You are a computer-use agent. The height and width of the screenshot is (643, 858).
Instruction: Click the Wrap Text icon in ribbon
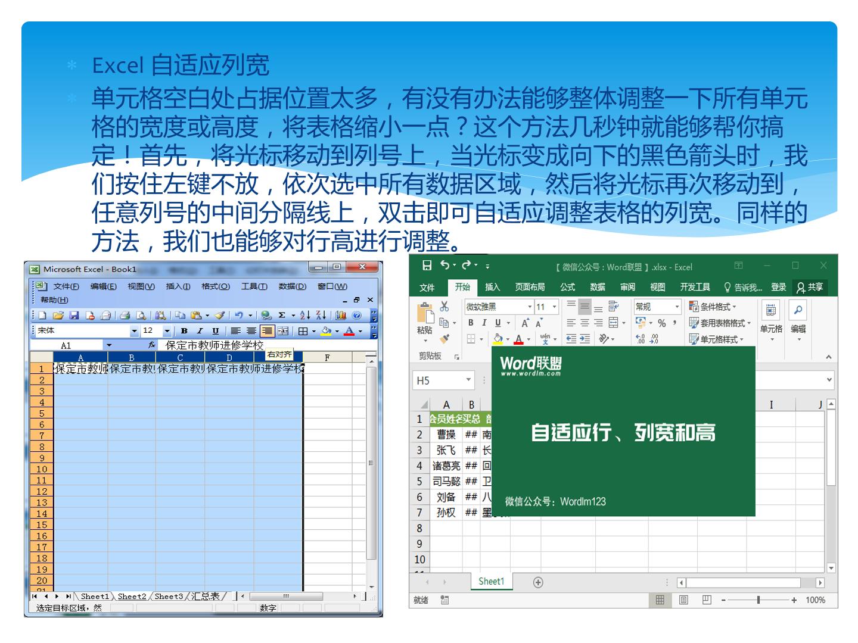click(613, 306)
